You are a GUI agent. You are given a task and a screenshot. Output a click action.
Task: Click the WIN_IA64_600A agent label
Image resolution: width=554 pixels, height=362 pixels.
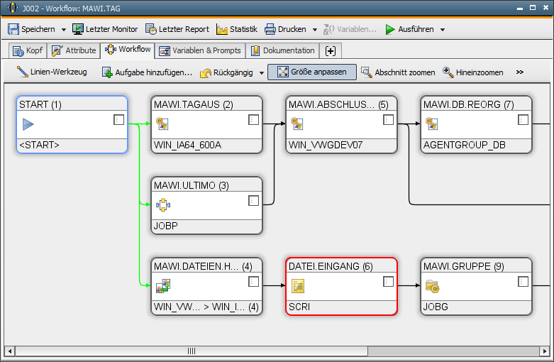pyautogui.click(x=187, y=145)
